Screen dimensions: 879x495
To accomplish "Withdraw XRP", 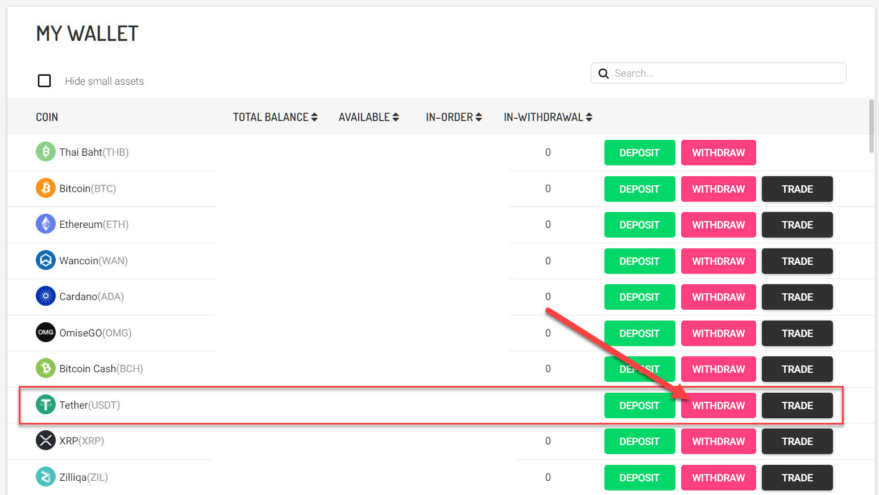I will [719, 441].
